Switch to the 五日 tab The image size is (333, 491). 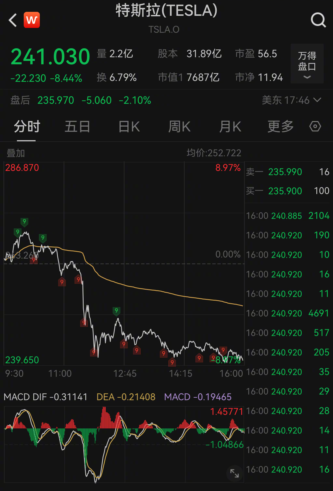pos(77,127)
